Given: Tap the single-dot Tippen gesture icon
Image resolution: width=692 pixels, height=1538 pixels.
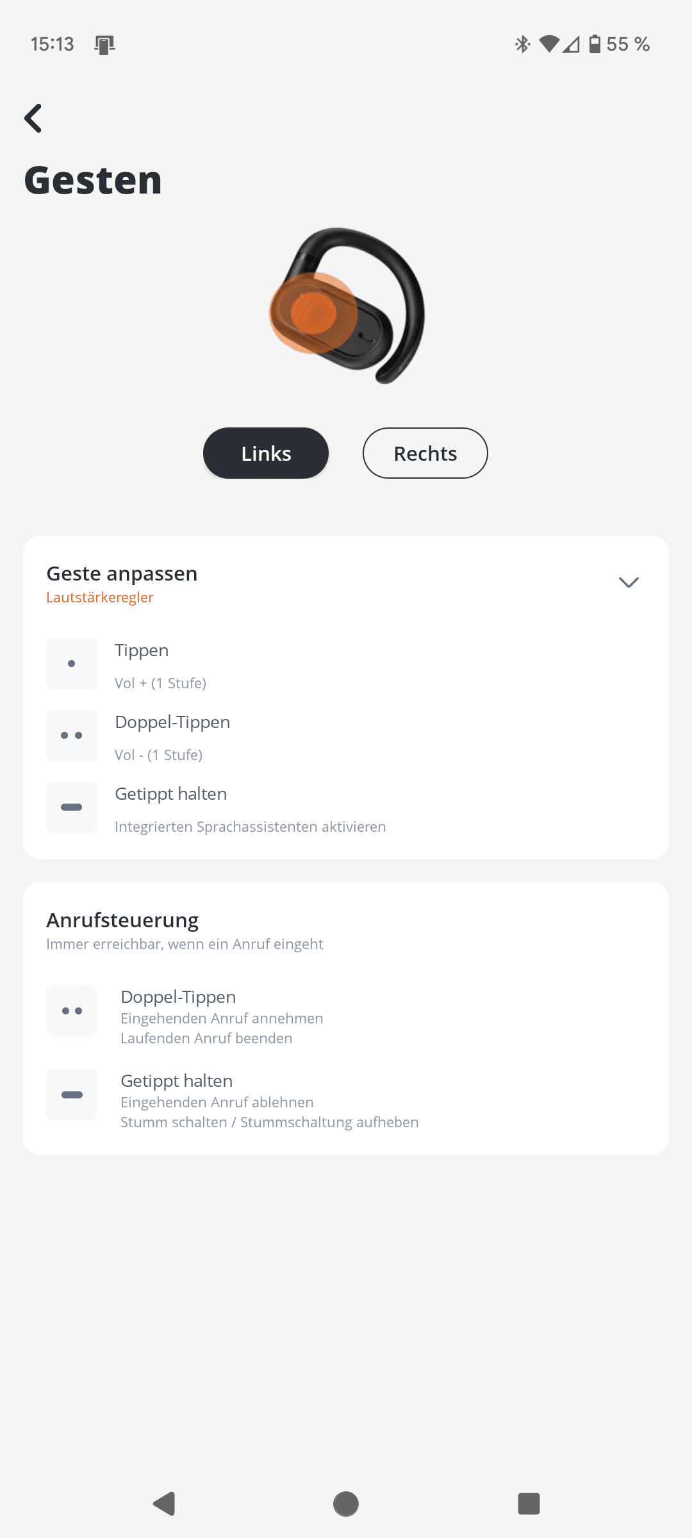Looking at the screenshot, I should [72, 664].
